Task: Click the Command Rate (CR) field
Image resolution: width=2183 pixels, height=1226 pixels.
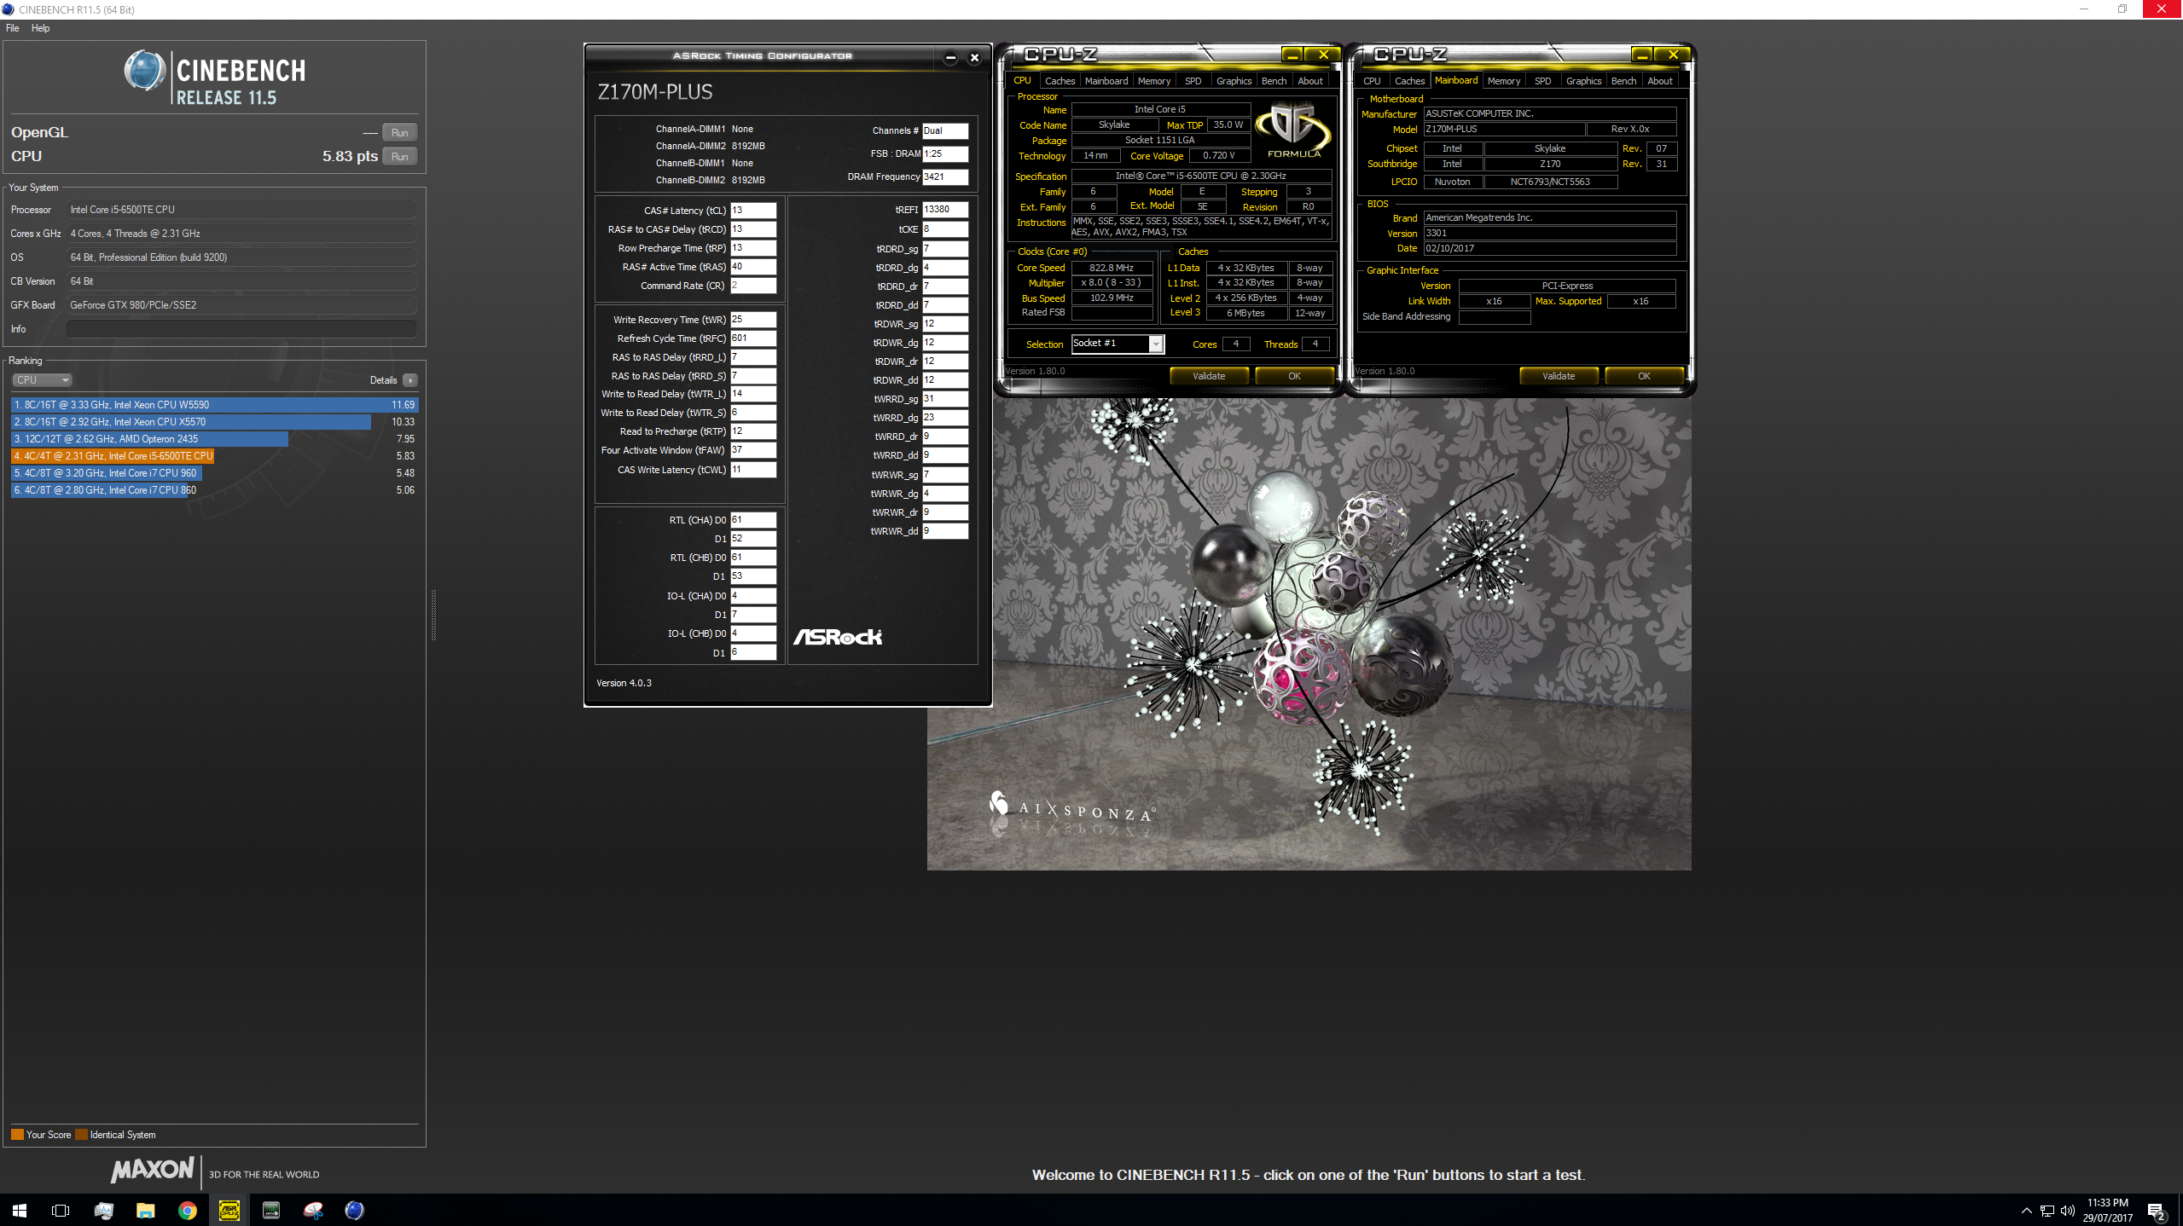Action: [x=753, y=286]
